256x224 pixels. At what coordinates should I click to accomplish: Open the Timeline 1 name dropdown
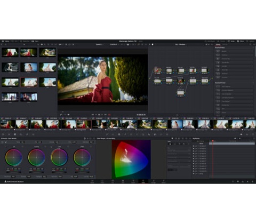coord(99,44)
